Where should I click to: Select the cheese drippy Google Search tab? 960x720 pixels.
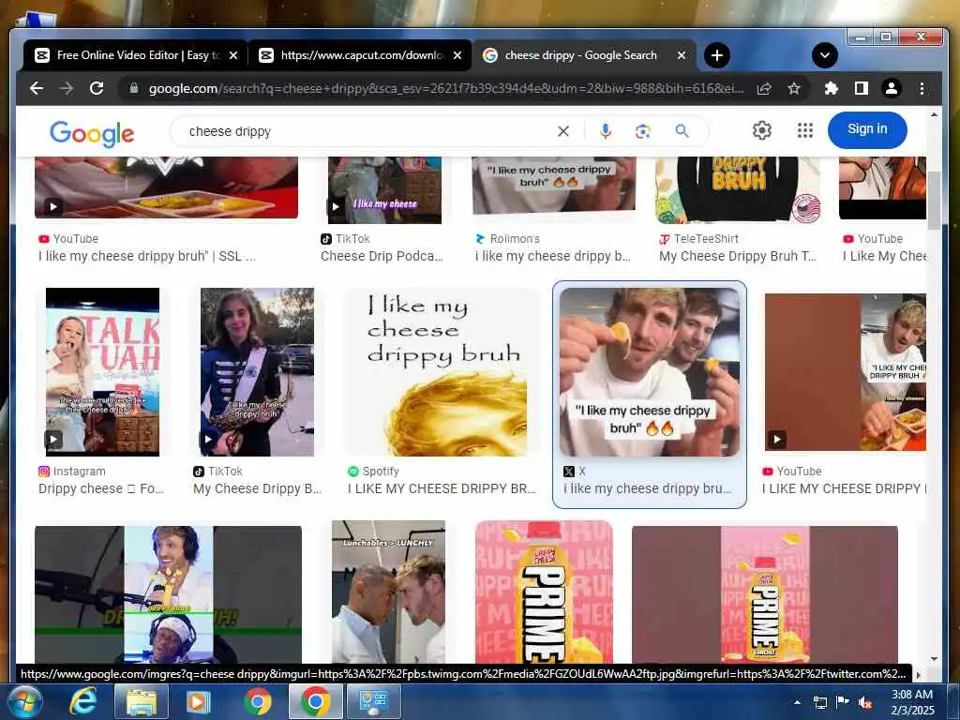[579, 55]
